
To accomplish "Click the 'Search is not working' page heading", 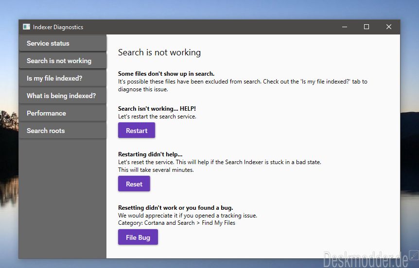I will click(159, 52).
